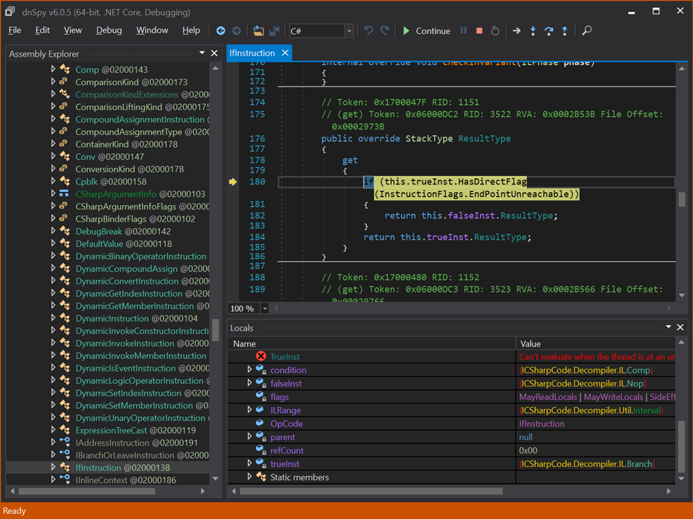This screenshot has width=693, height=519.
Task: Click the Step Out icon
Action: (x=565, y=30)
